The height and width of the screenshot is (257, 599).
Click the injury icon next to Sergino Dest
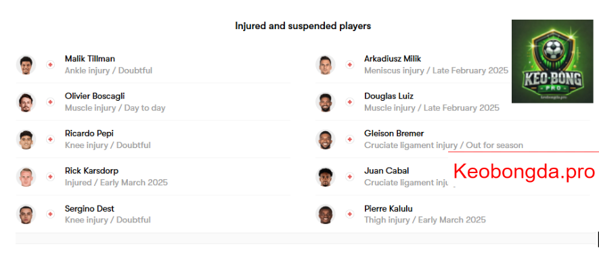coord(51,214)
